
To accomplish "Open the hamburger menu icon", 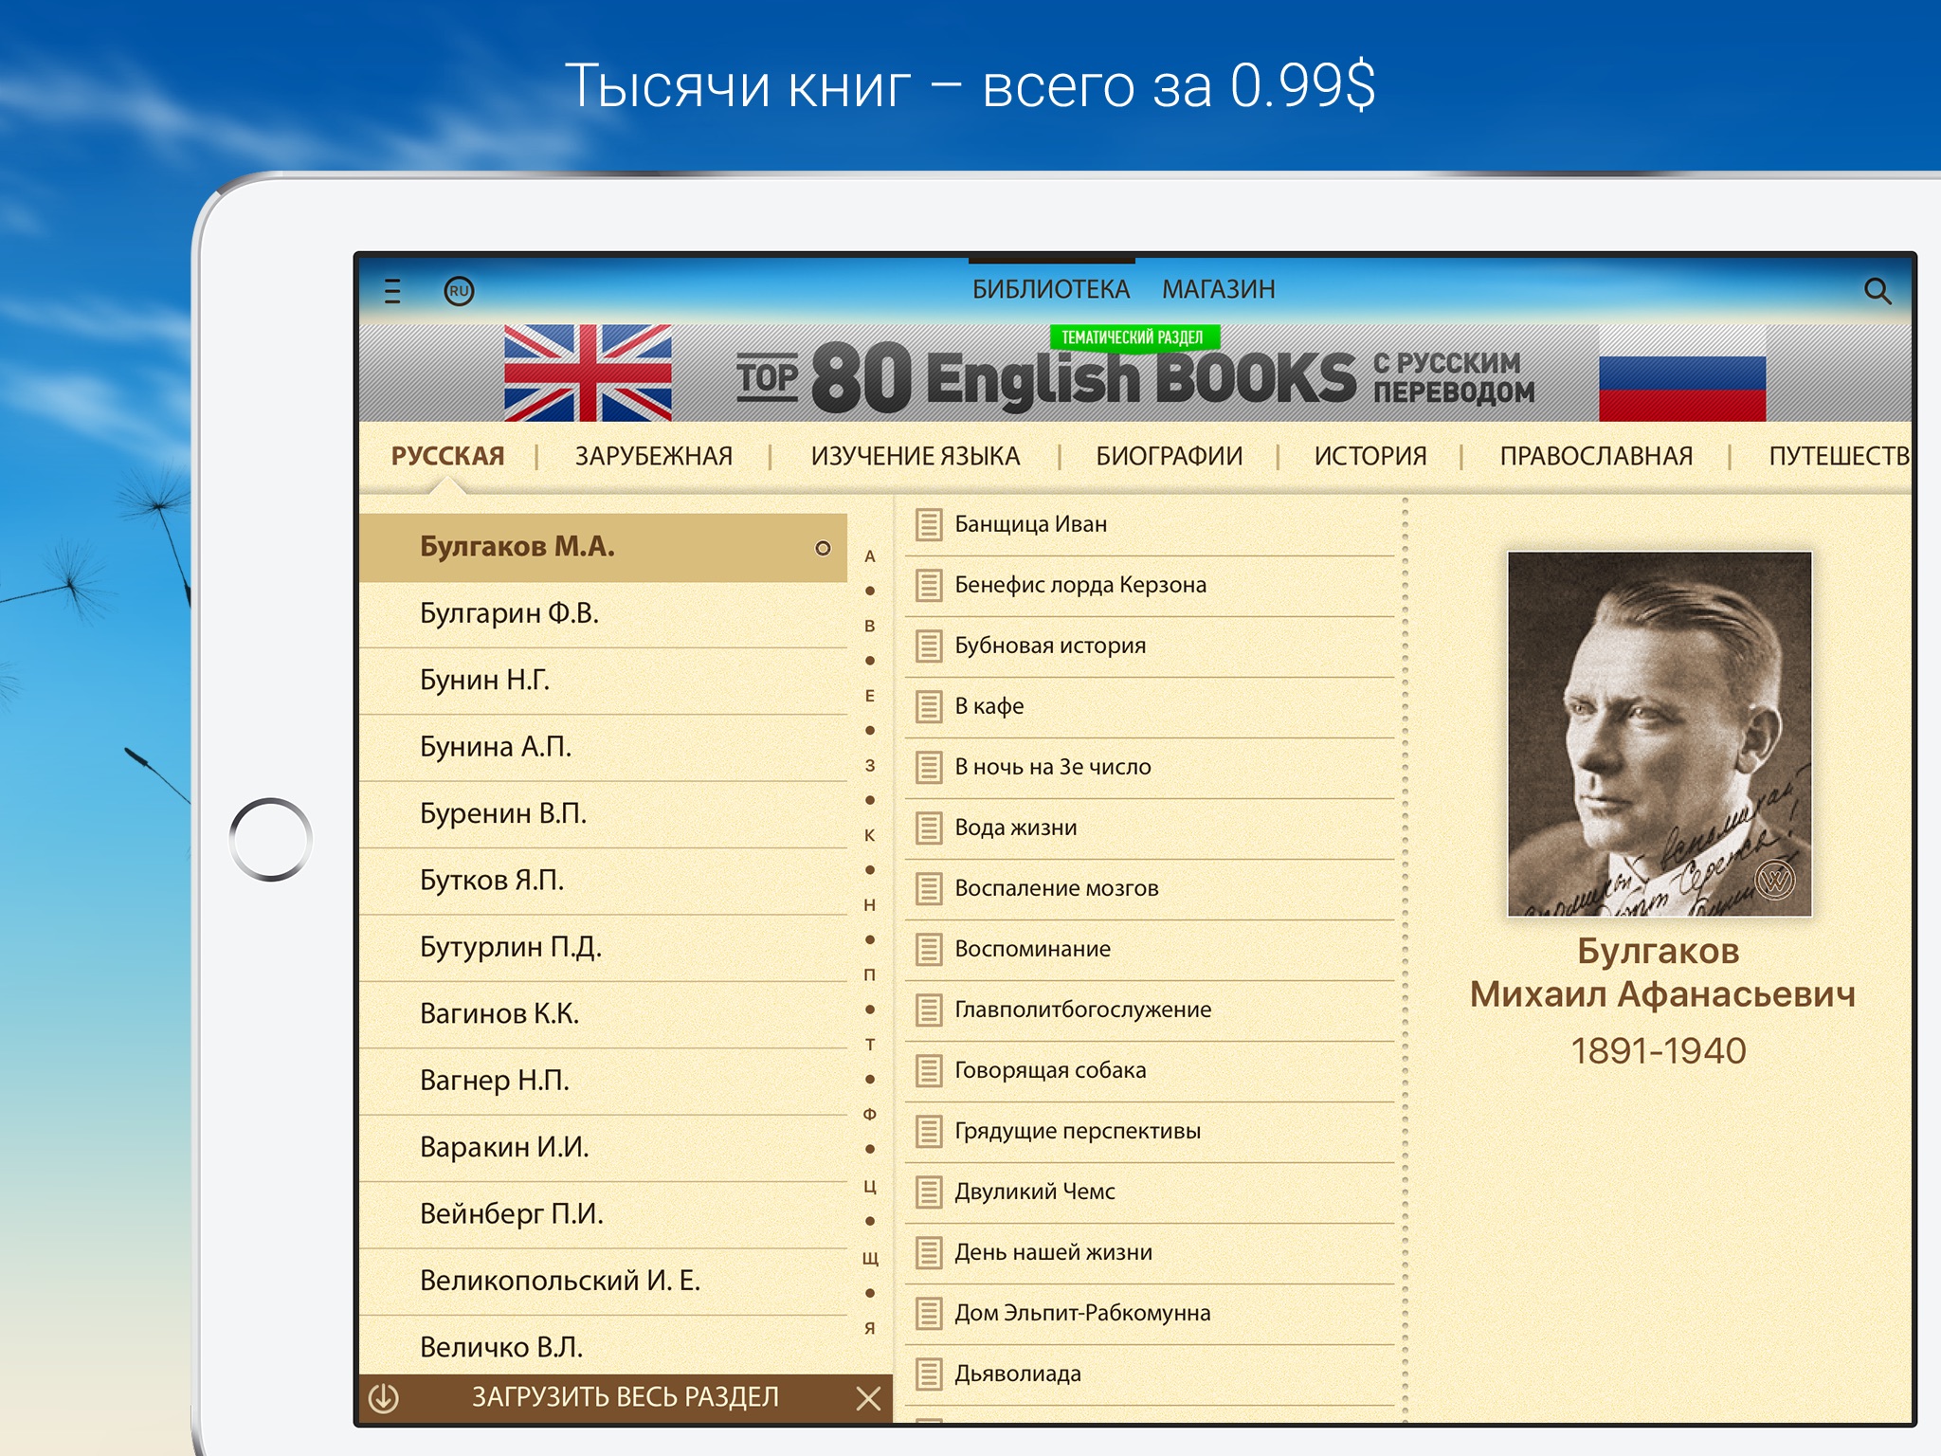I will click(392, 291).
